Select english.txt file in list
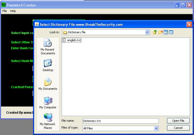 72,40
